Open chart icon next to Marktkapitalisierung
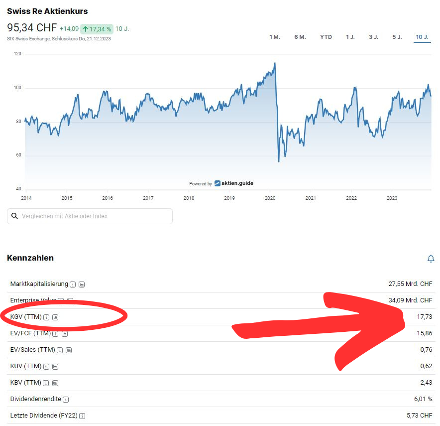 click(82, 284)
